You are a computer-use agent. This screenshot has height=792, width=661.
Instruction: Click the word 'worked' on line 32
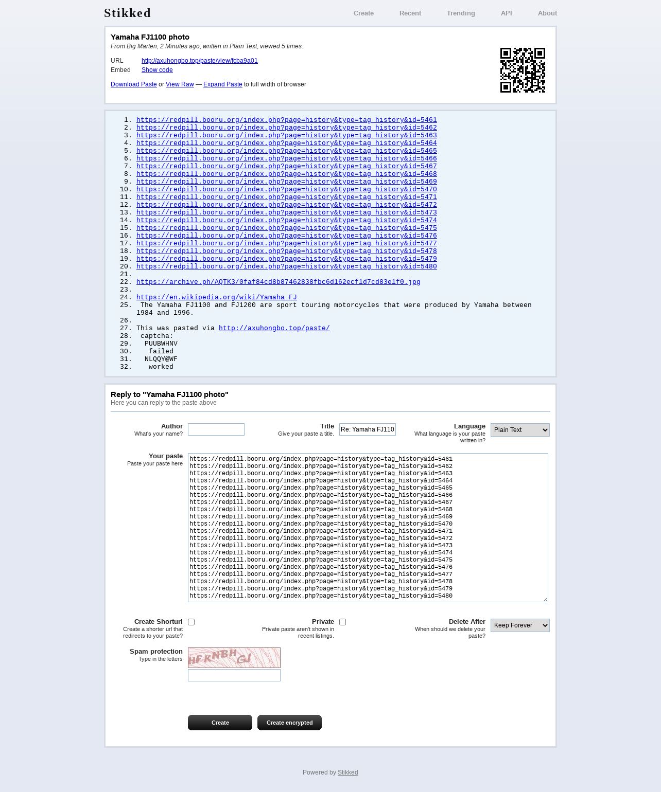tap(161, 367)
